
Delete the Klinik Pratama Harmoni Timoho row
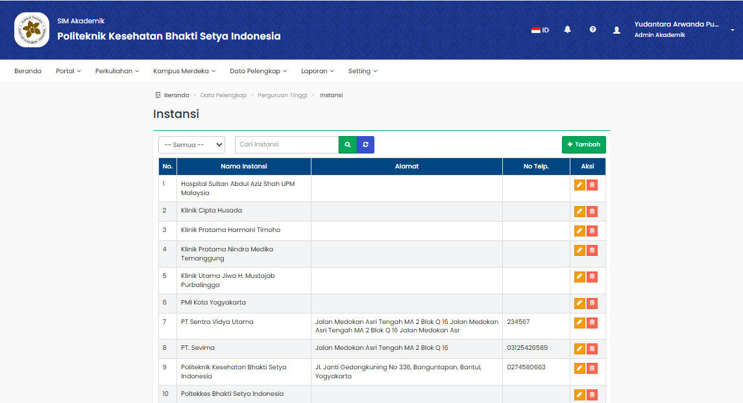coord(592,231)
